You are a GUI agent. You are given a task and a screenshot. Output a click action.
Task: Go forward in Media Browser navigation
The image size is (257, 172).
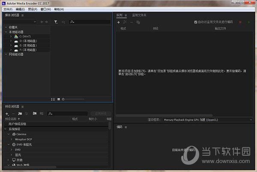click(46, 22)
